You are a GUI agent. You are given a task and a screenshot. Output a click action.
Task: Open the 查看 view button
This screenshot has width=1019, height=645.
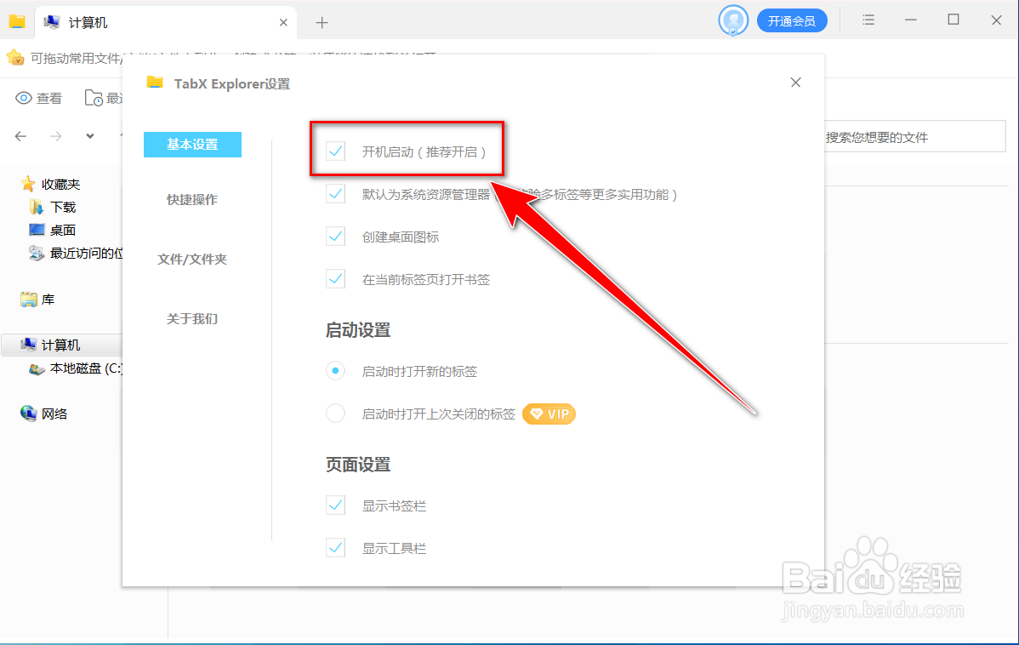(39, 98)
